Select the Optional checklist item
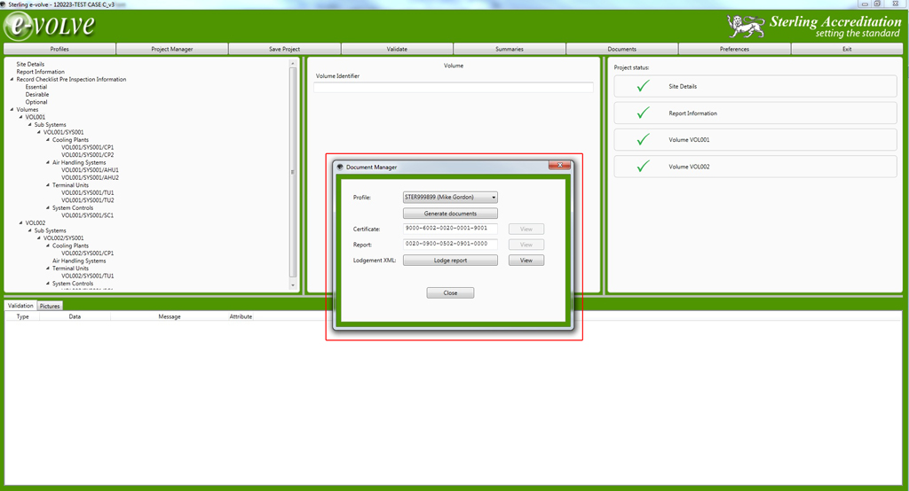 36,102
